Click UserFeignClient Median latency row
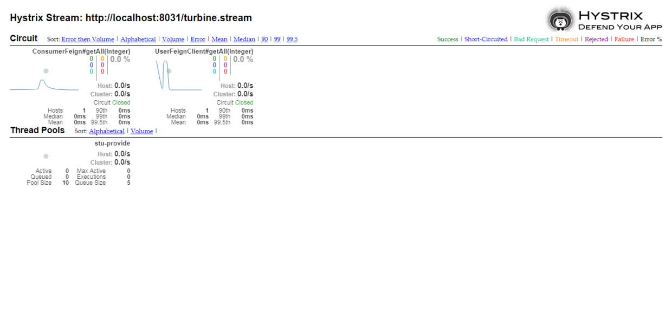The height and width of the screenshot is (312, 672). point(188,116)
